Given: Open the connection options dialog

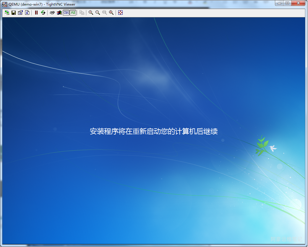Looking at the screenshot, I should (20, 13).
